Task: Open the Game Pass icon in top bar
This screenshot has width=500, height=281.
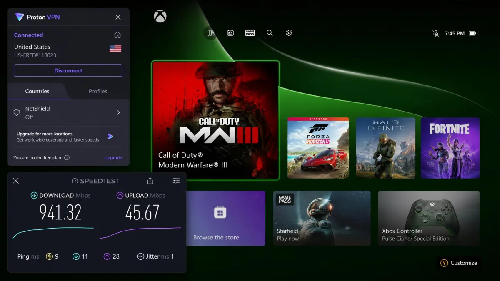Action: tap(250, 33)
